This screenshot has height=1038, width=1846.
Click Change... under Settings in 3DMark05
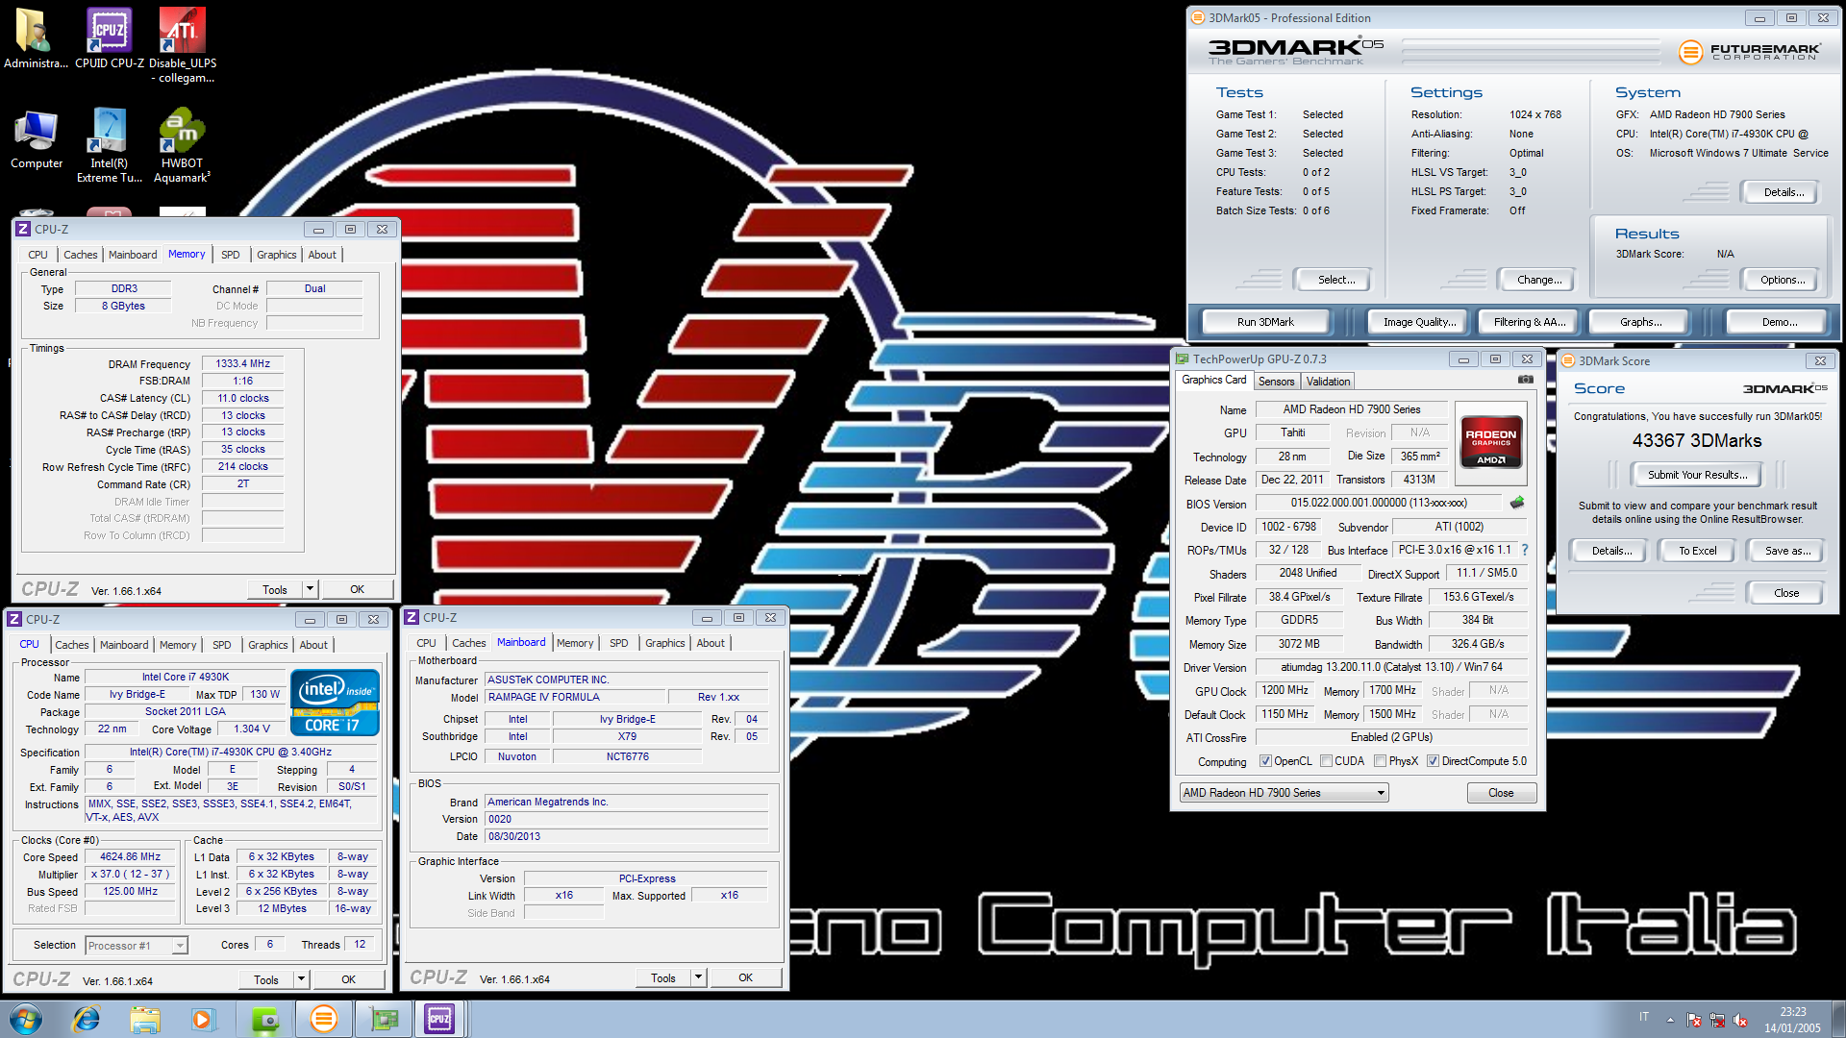(x=1539, y=280)
